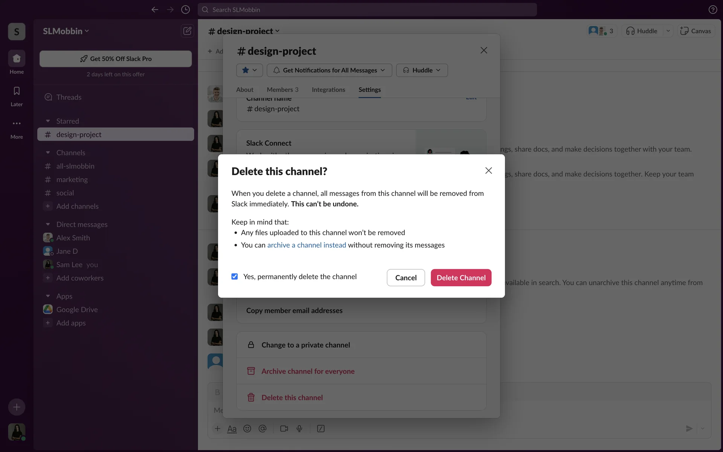Switch to the Integrations tab

click(328, 90)
